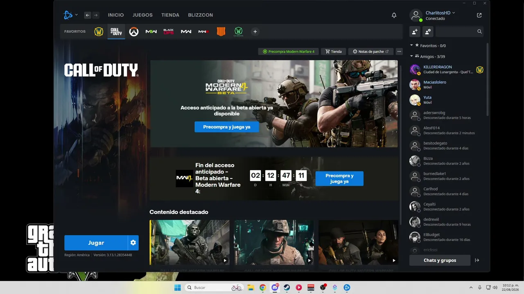Image resolution: width=524 pixels, height=294 pixels.
Task: Click the blue Jugar button
Action: pos(96,243)
